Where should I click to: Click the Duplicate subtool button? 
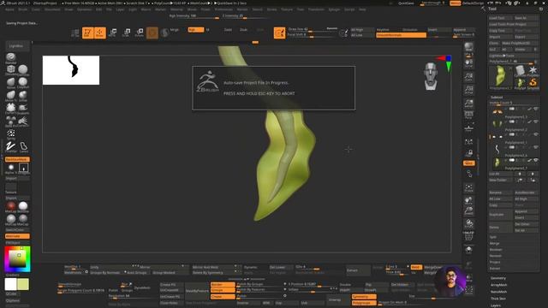[500, 215]
